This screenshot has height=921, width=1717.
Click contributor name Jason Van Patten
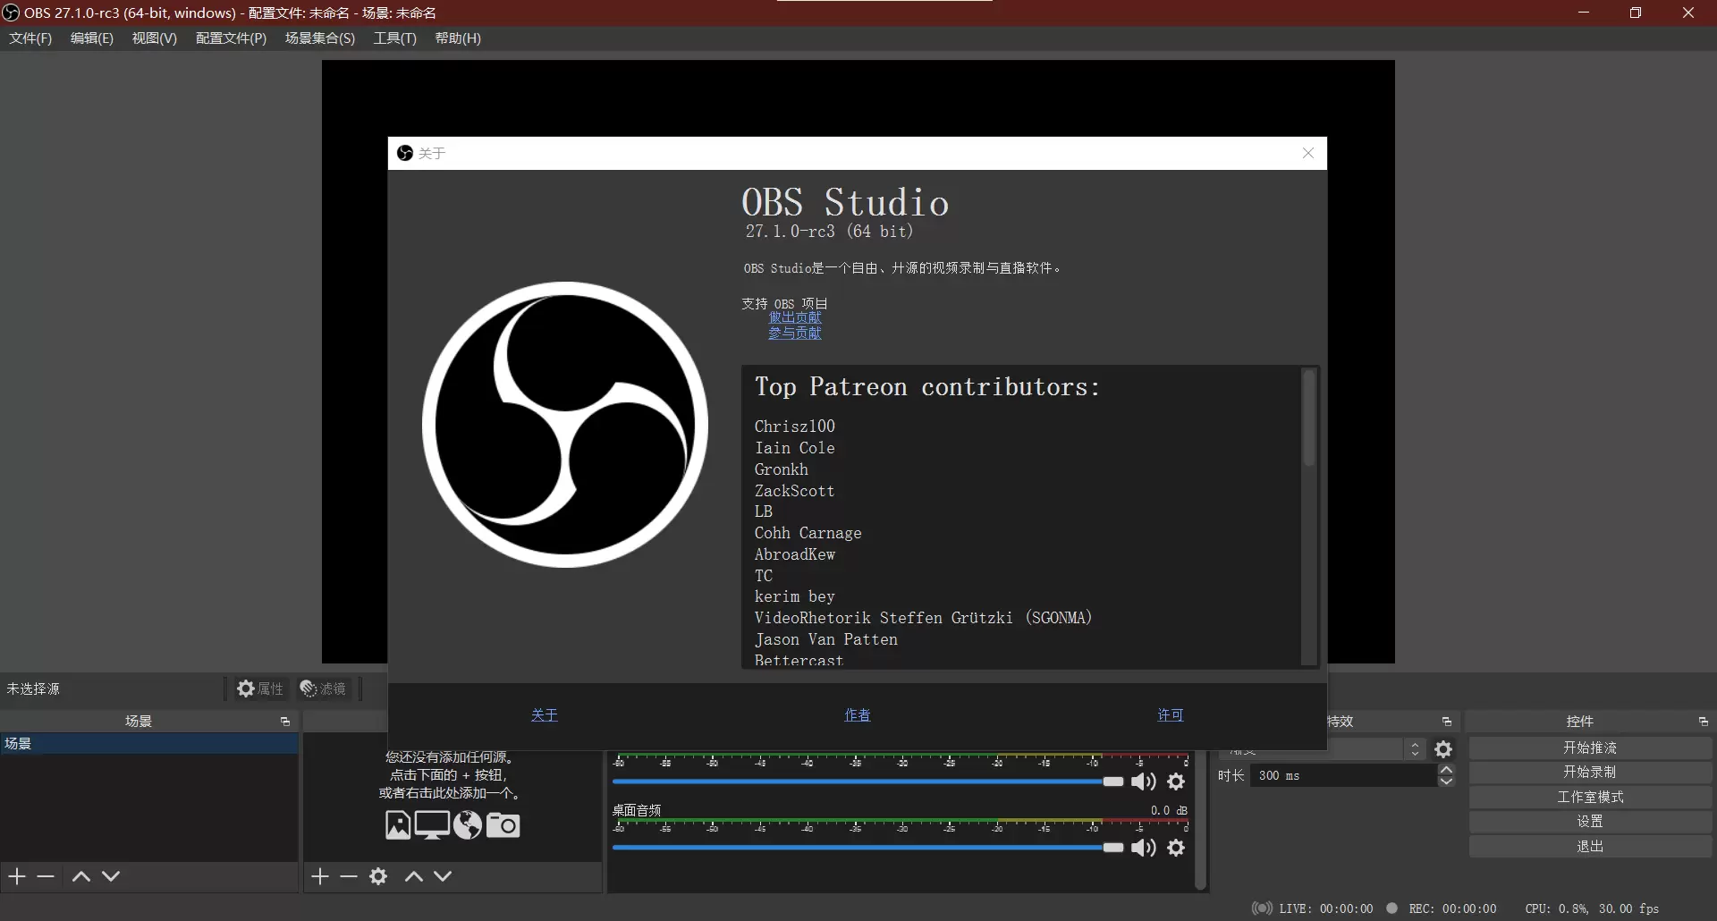825,639
